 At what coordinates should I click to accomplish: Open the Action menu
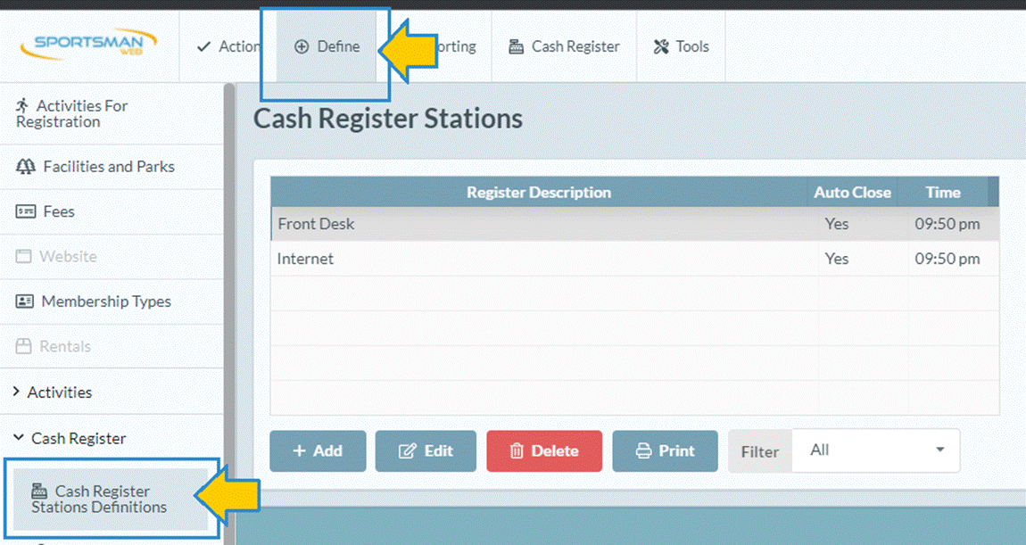[228, 46]
